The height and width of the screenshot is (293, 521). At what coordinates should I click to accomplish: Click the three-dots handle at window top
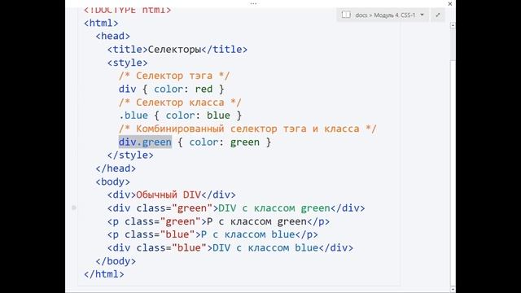253,3
